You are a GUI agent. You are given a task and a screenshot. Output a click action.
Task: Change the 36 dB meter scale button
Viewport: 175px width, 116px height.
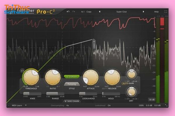[x=152, y=99]
